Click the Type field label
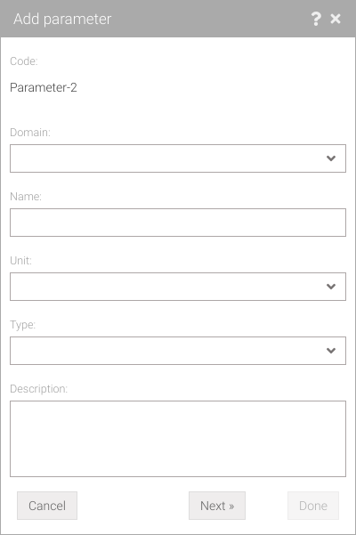 point(22,325)
